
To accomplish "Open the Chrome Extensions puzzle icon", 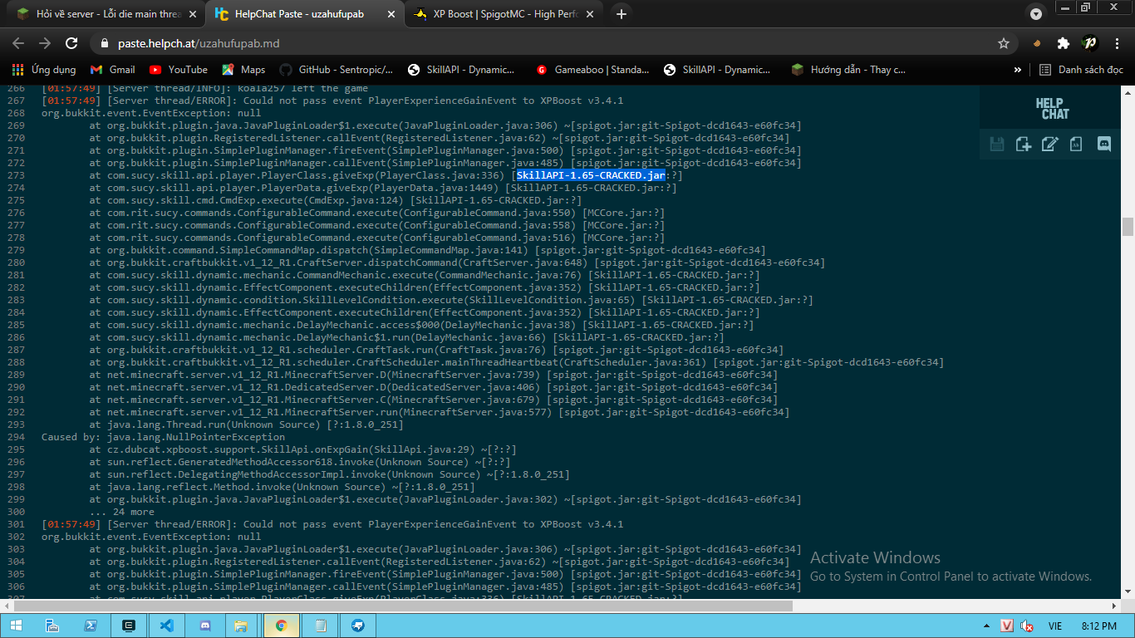I will [1063, 43].
